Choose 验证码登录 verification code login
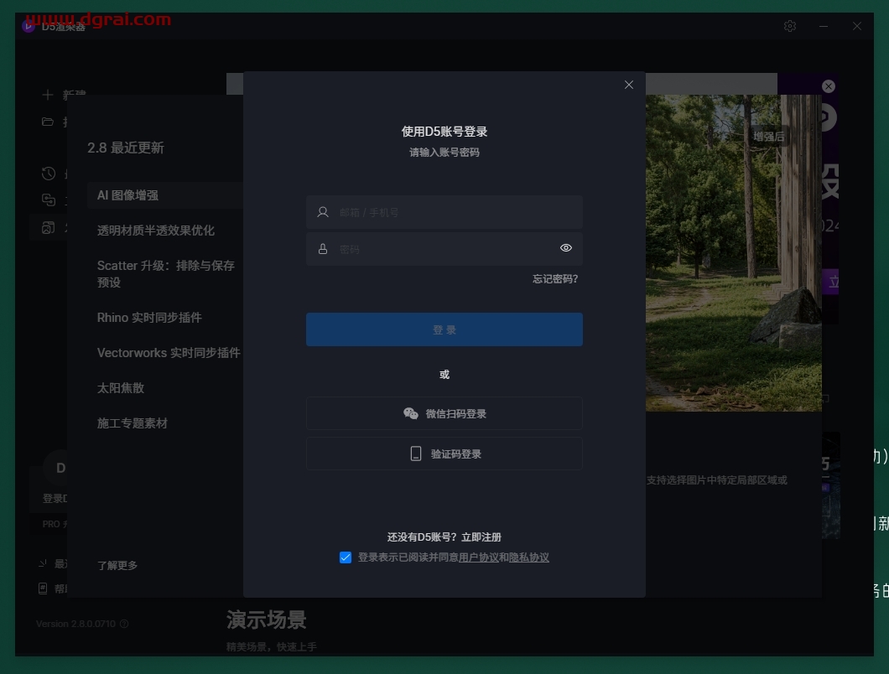 pos(444,454)
